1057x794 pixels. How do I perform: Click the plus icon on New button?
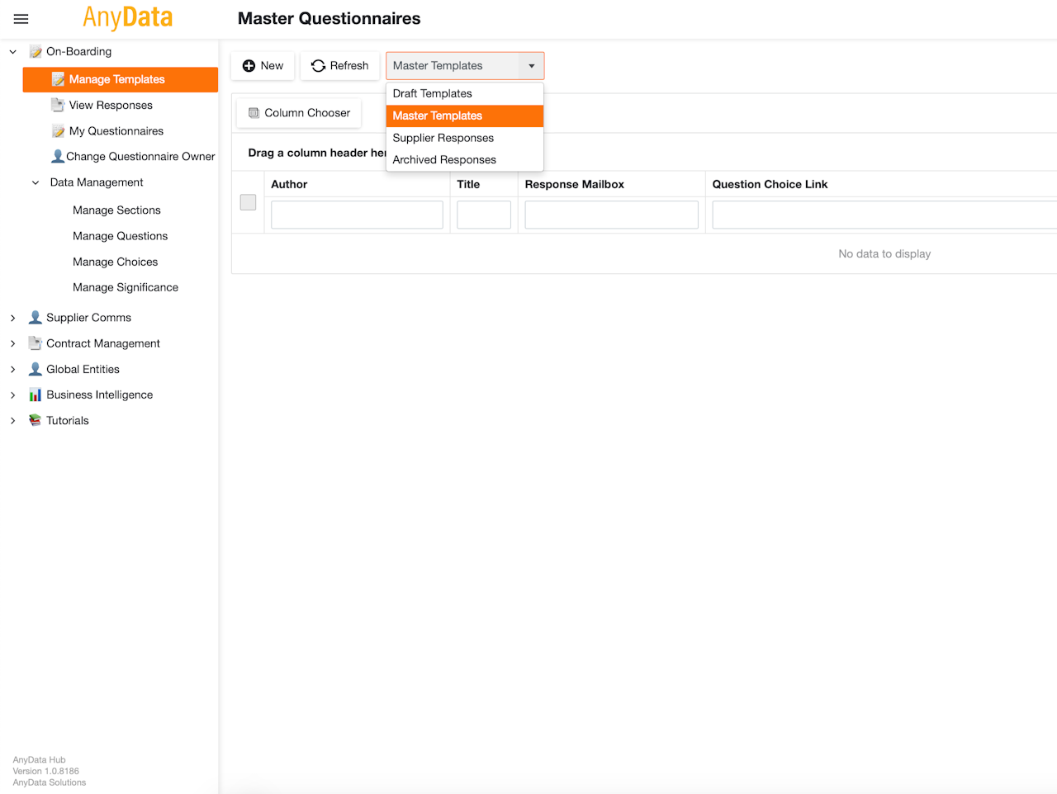coord(249,66)
